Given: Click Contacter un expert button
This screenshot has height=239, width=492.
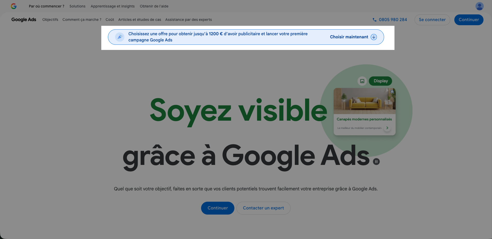Looking at the screenshot, I should click(264, 208).
